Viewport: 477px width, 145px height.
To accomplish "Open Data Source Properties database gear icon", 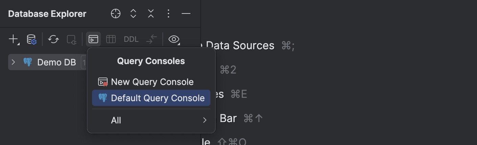I will coord(31,39).
